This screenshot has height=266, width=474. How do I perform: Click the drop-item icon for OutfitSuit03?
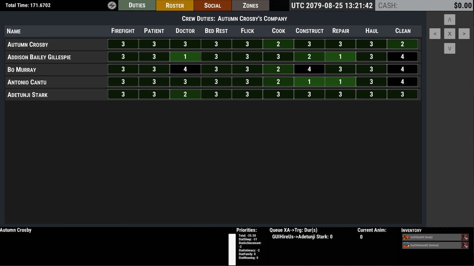tap(464, 237)
